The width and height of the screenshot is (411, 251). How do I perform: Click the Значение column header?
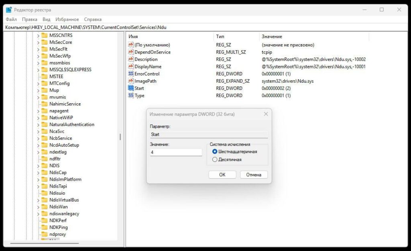tap(314, 37)
